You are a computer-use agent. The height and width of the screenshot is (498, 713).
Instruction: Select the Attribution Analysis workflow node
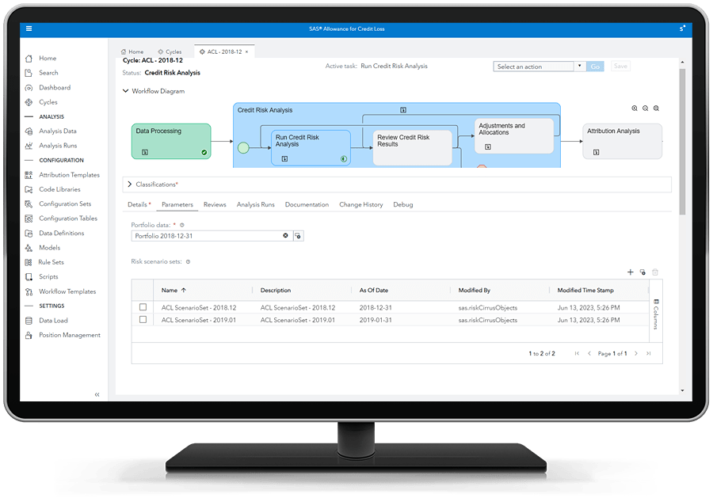coord(622,141)
